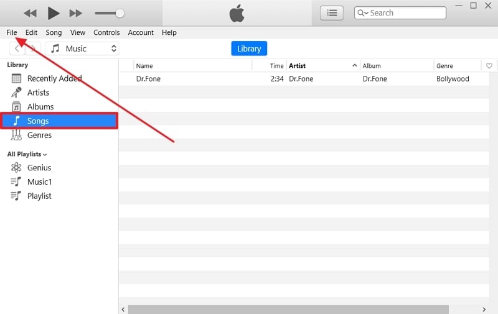
Task: Click the music note icon in media picker
Action: point(55,48)
